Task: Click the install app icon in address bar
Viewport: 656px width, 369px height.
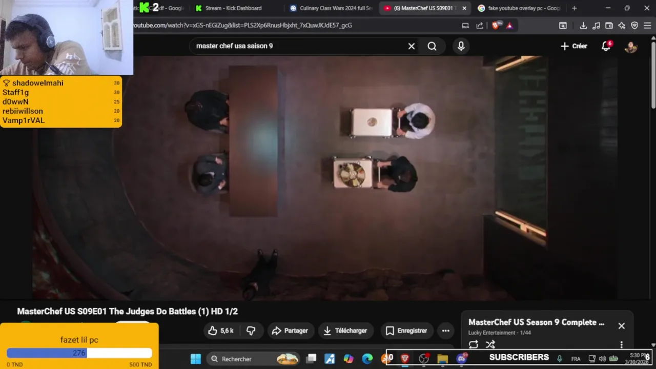Action: click(x=465, y=26)
